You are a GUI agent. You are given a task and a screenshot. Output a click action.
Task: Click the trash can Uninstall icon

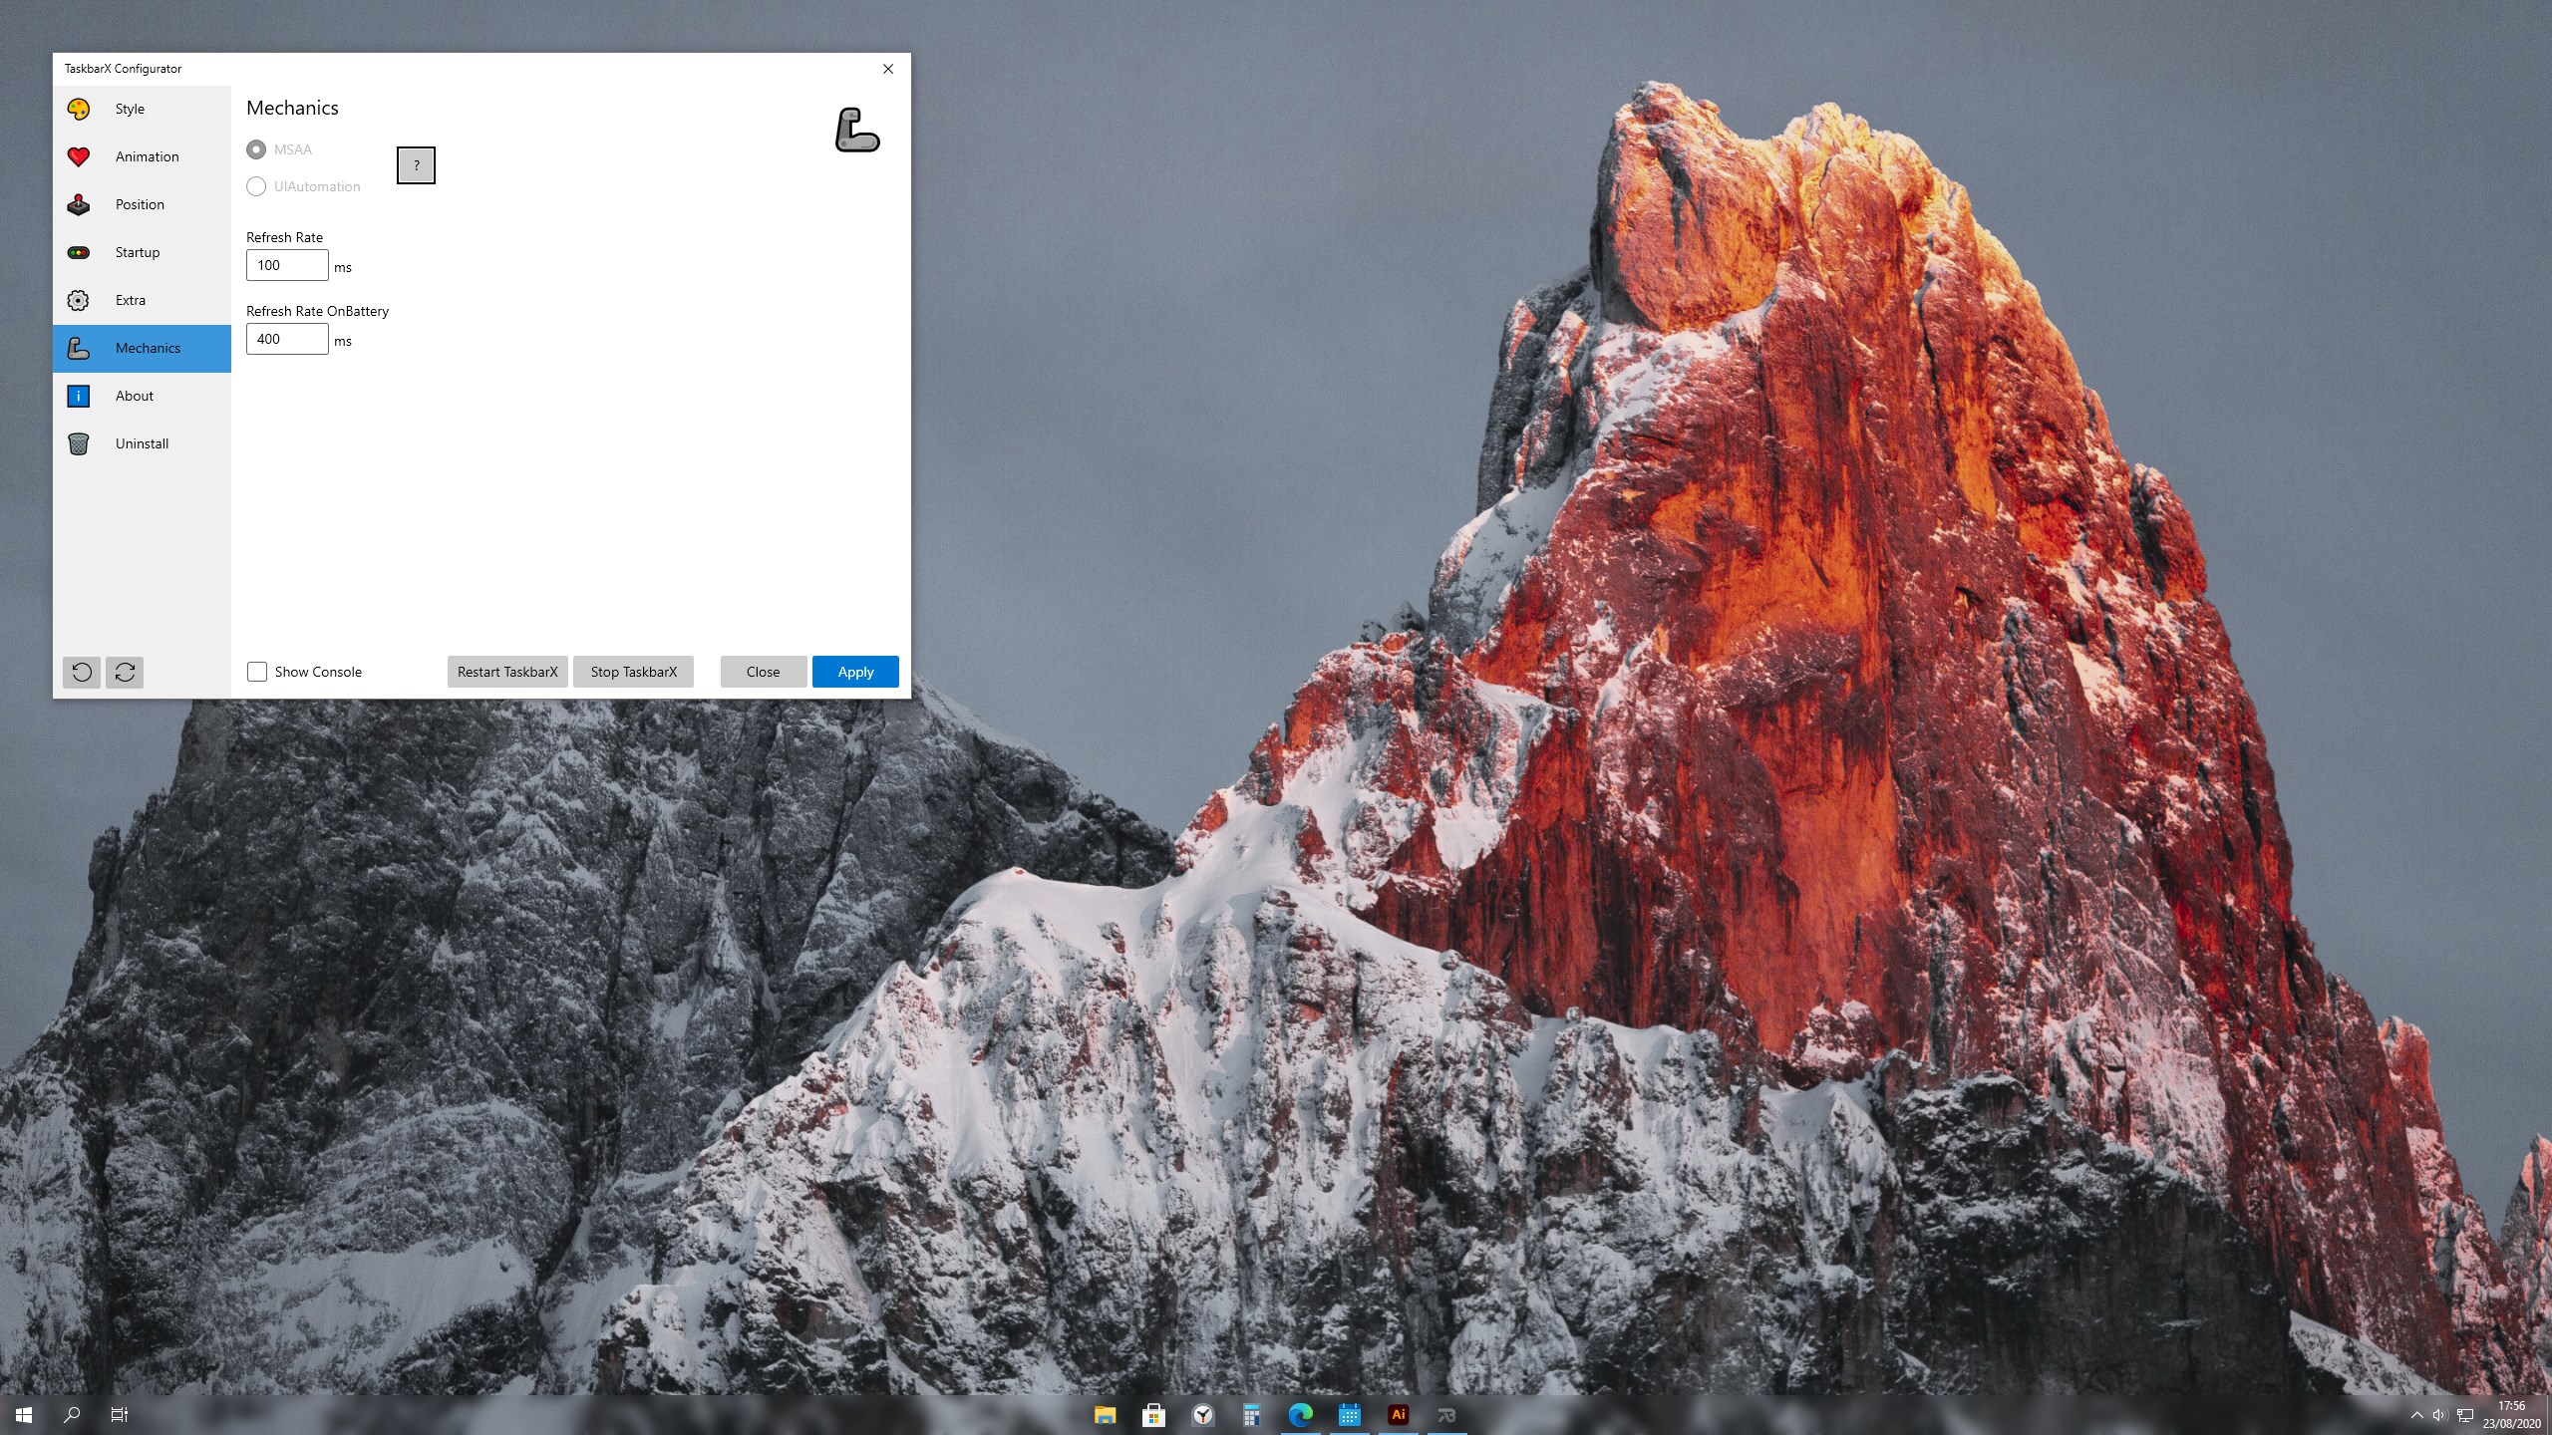[x=80, y=443]
